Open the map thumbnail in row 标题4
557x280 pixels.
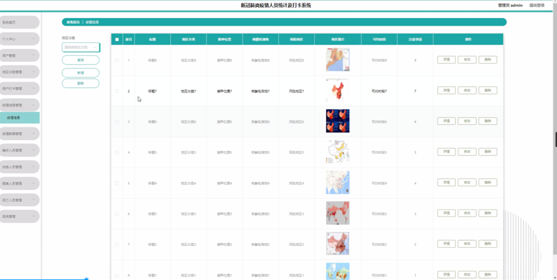[337, 182]
